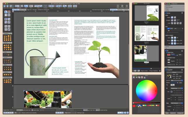Open the Templates toolbar icon
Screen dimensions: 188x117
pyautogui.click(x=122, y=6)
